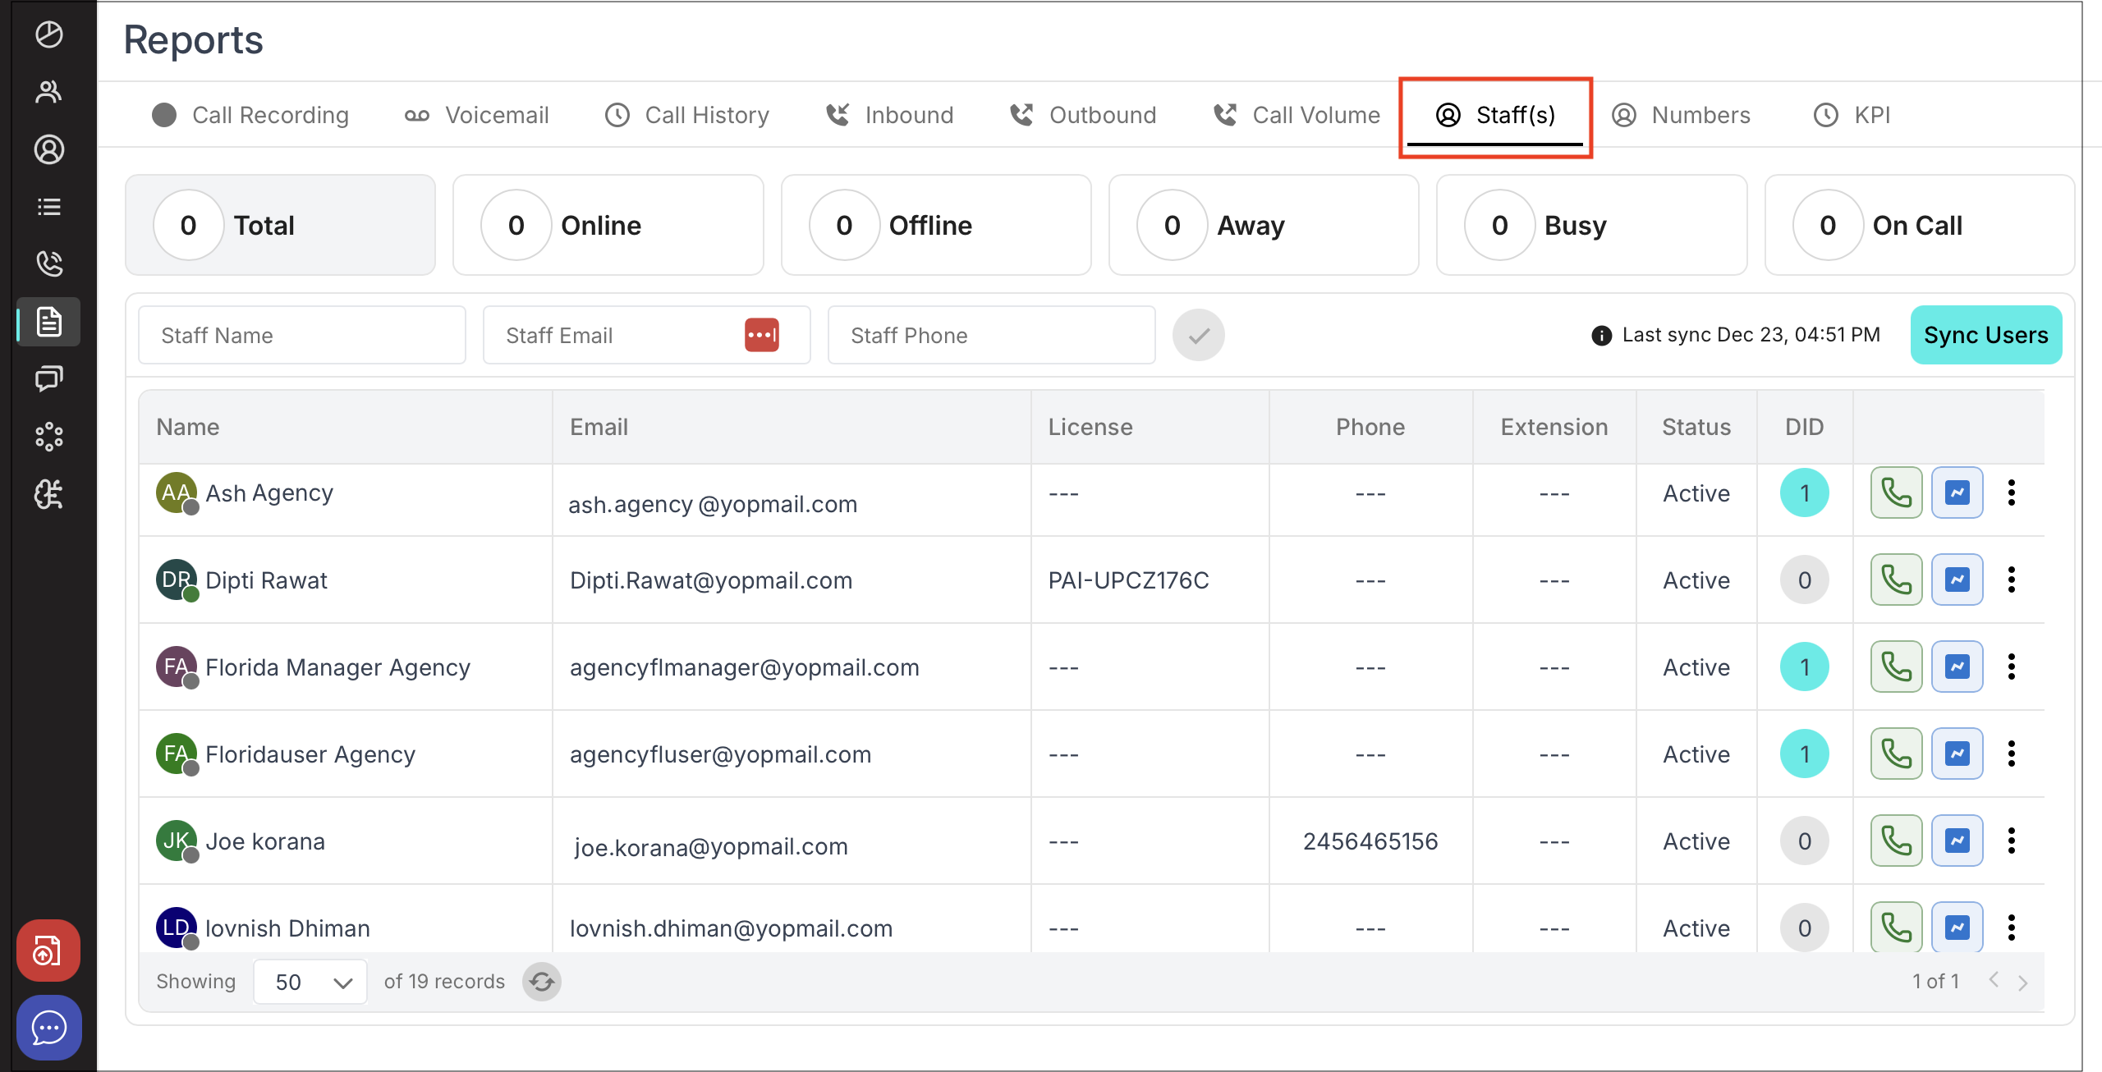This screenshot has width=2102, height=1072.
Task: Click the info icon beside Last sync
Action: 1601,336
